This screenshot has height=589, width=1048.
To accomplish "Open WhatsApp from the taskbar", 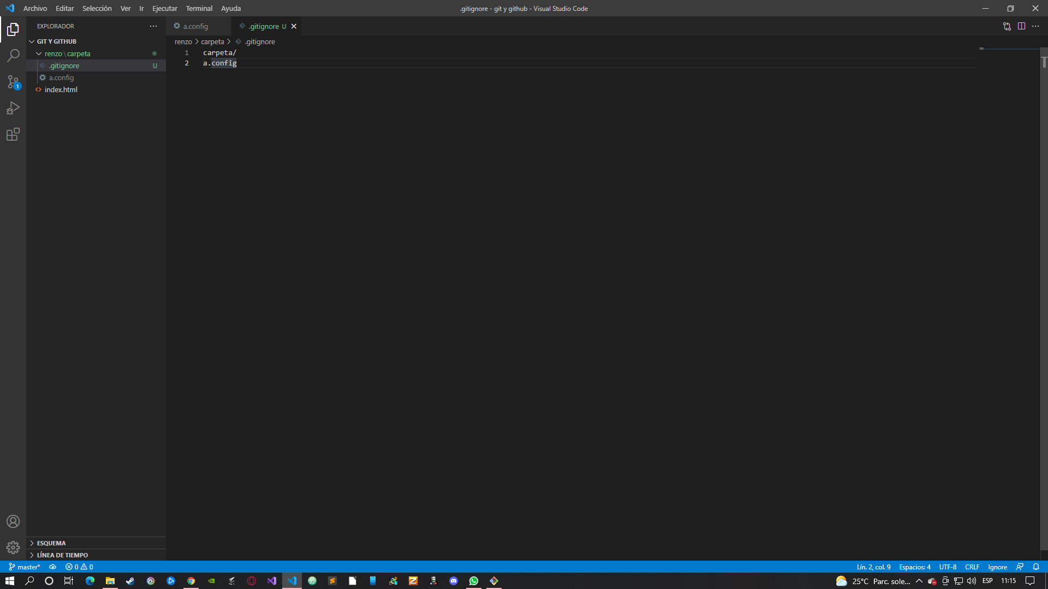I will [474, 581].
